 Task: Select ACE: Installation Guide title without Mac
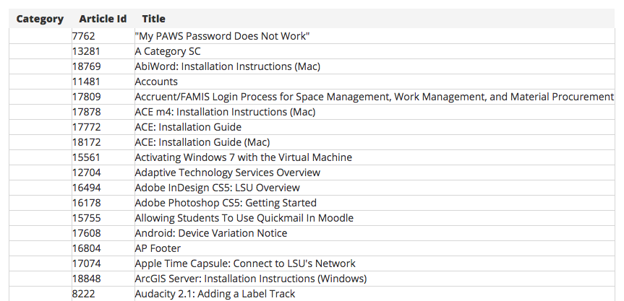[188, 127]
